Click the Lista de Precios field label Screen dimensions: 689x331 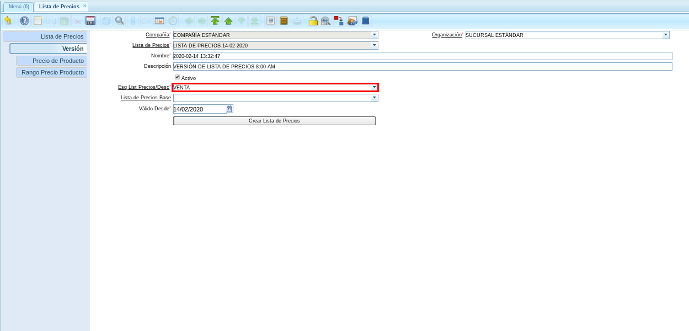point(151,45)
